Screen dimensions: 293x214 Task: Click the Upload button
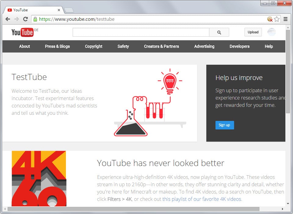click(253, 32)
